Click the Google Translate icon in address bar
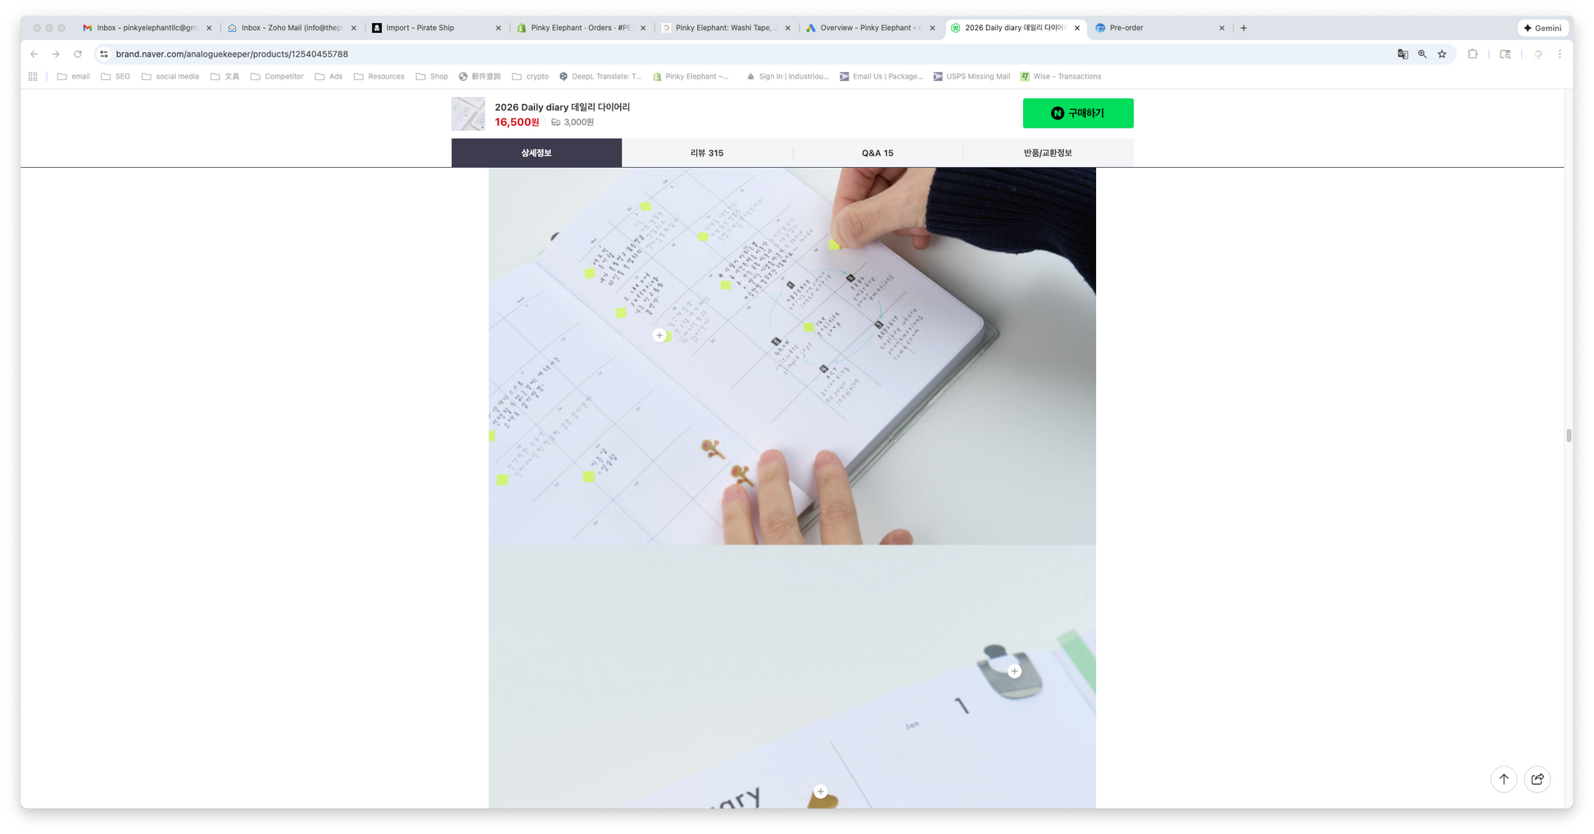The image size is (1594, 834). (x=1402, y=54)
